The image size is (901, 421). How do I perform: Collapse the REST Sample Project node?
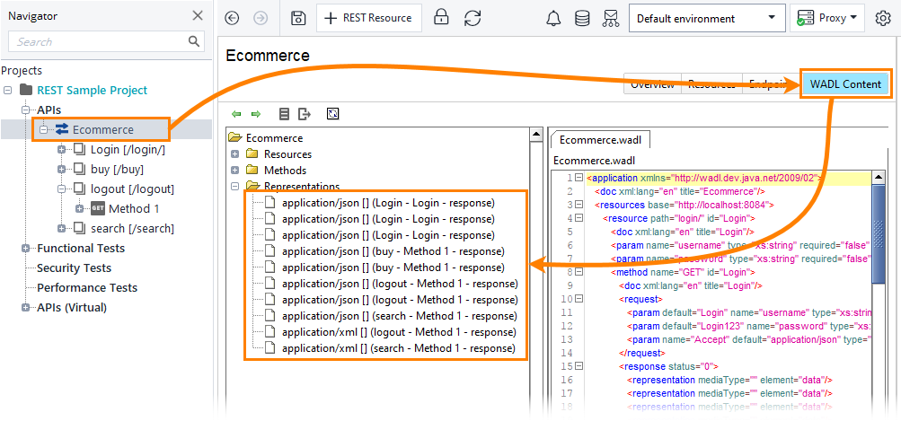coord(7,90)
